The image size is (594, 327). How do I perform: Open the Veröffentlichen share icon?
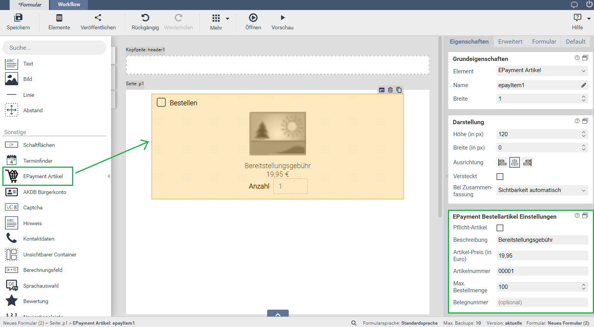[x=98, y=18]
